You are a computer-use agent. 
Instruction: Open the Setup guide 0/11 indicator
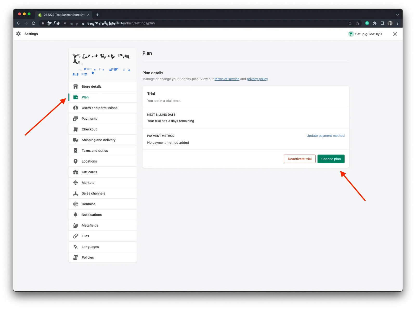[366, 34]
